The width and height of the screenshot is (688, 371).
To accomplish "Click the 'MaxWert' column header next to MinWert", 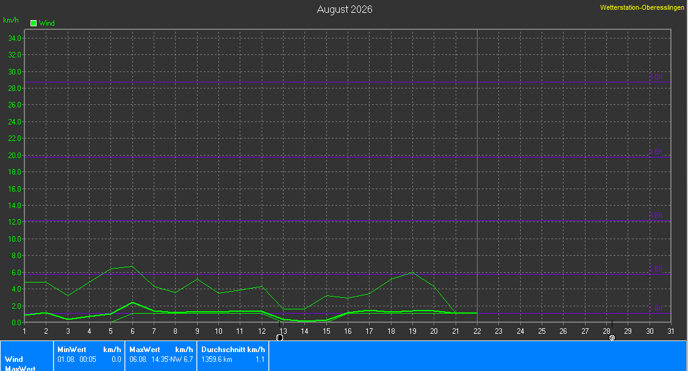I will (x=145, y=350).
